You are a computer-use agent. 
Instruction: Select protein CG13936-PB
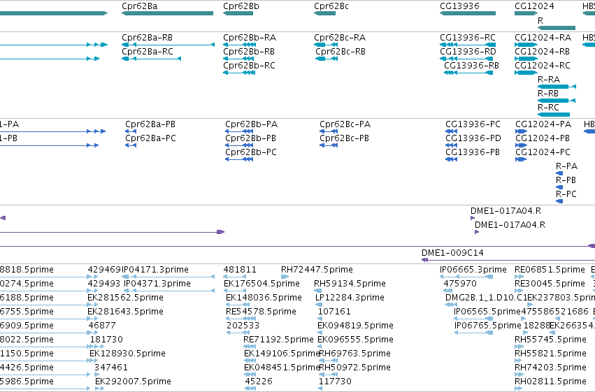pyautogui.click(x=473, y=152)
